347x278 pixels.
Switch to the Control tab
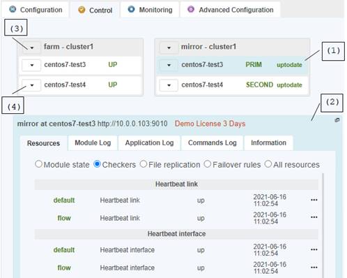click(95, 10)
